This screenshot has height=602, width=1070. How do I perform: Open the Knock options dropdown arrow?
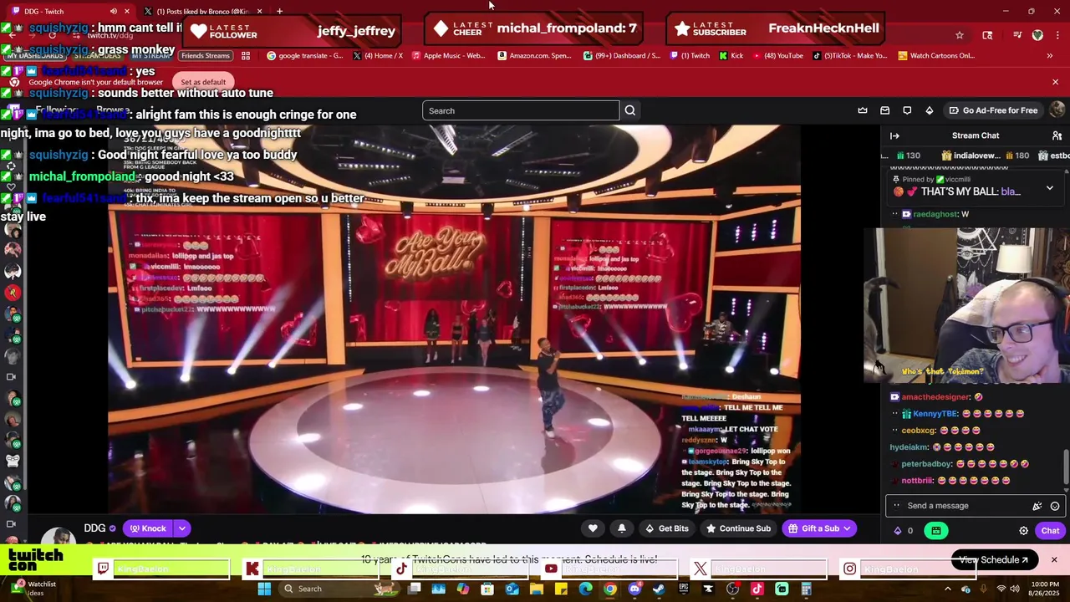pyautogui.click(x=182, y=528)
